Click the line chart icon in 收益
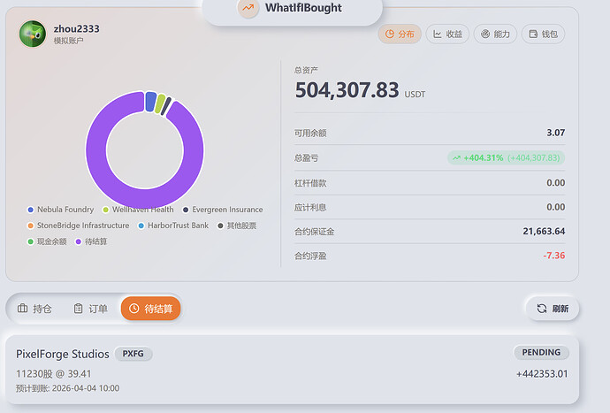 tap(438, 34)
